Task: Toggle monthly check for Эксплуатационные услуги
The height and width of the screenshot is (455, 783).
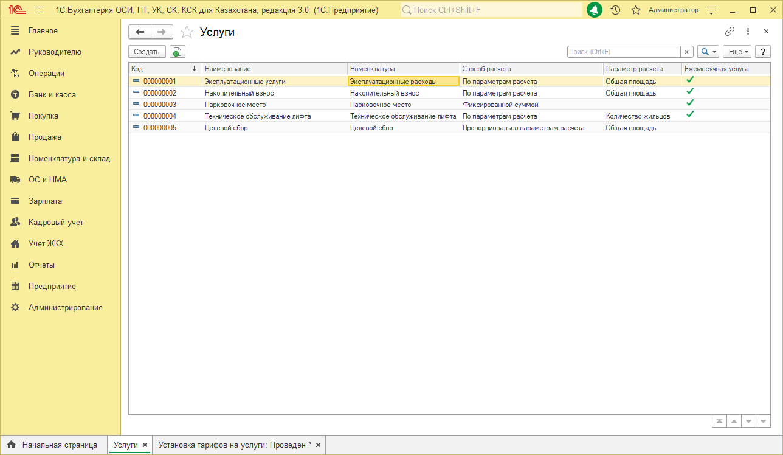Action: point(689,80)
